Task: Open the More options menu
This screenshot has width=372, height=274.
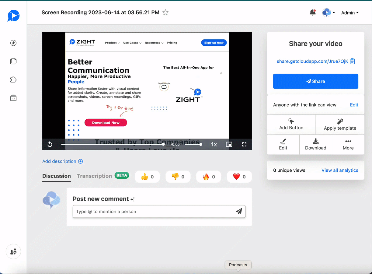Action: [x=348, y=145]
